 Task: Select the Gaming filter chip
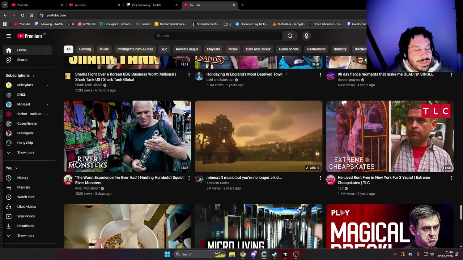pos(85,49)
